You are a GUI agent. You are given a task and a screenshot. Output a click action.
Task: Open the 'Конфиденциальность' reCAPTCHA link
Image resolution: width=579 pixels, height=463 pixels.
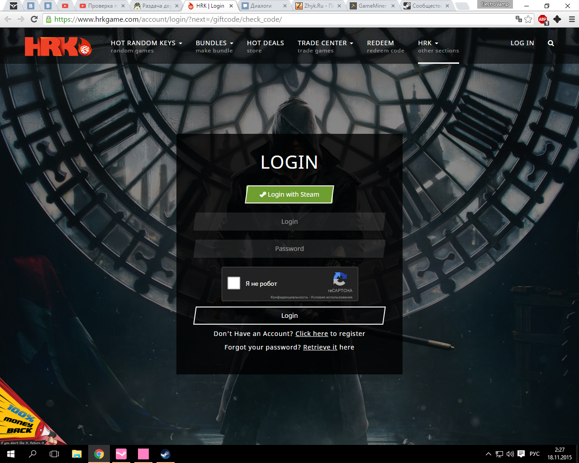pyautogui.click(x=289, y=297)
